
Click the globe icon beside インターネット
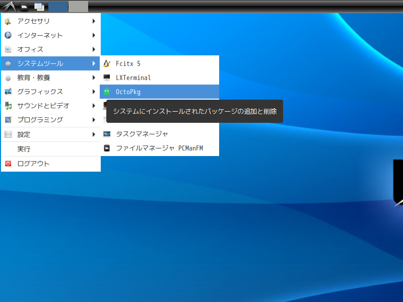coord(8,35)
